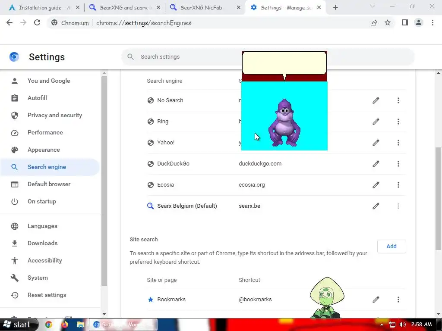442x331 pixels.
Task: Add a new site search
Action: point(391,247)
